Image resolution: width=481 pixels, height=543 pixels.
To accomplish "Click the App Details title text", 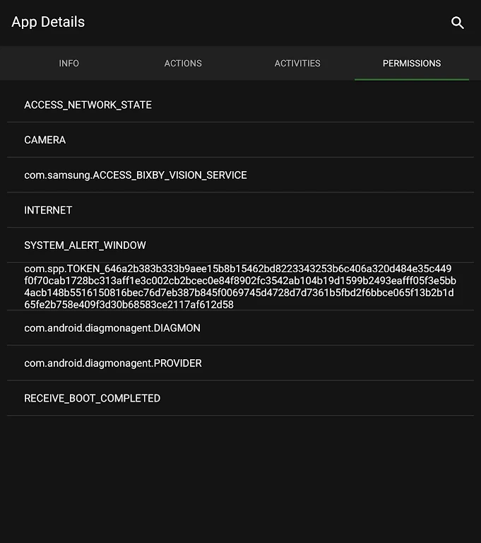I will pos(48,22).
